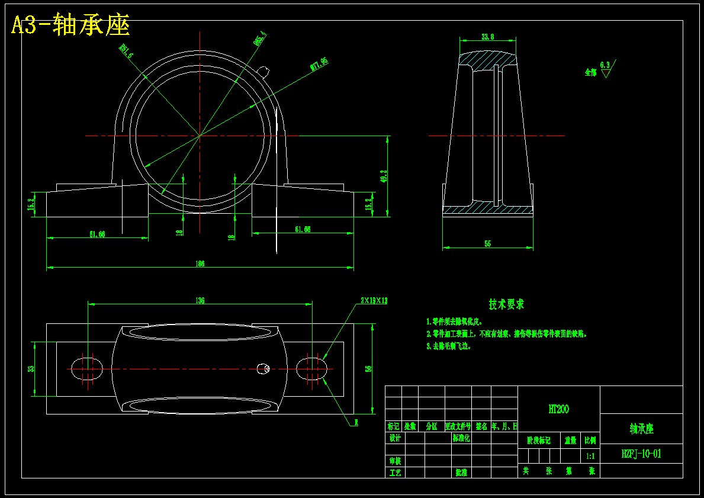Click the "标记" title block cell
The image size is (704, 498).
tap(393, 426)
